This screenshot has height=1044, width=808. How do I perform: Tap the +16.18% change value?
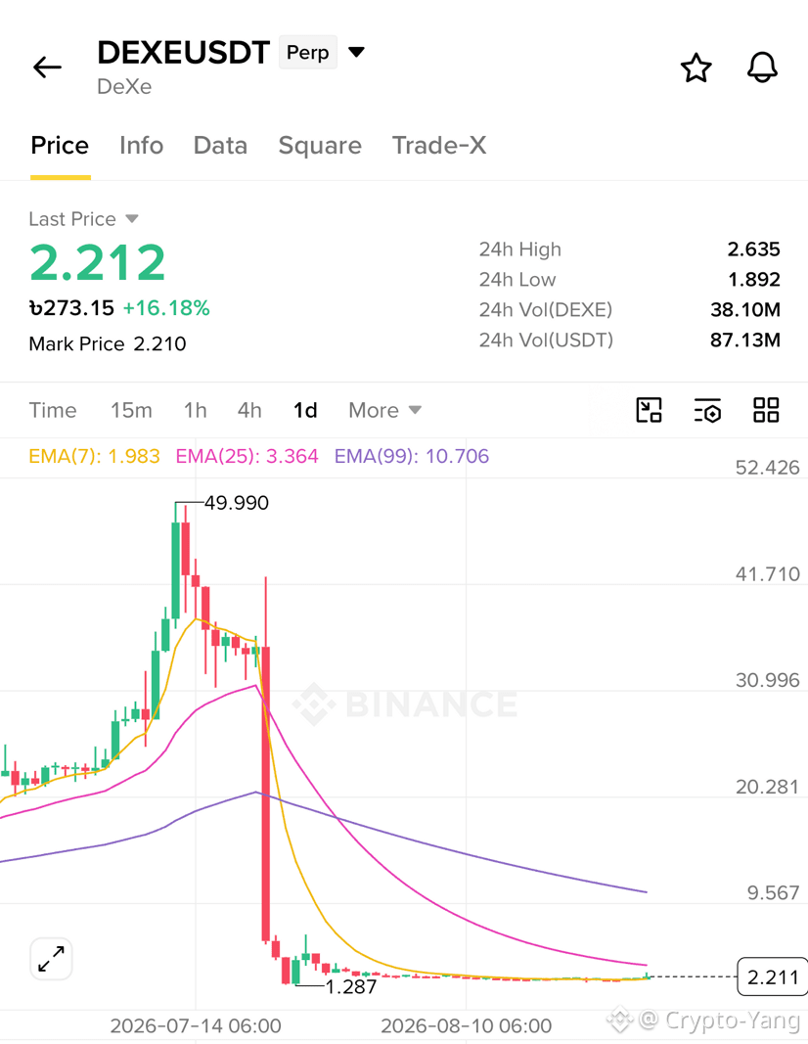tap(166, 307)
